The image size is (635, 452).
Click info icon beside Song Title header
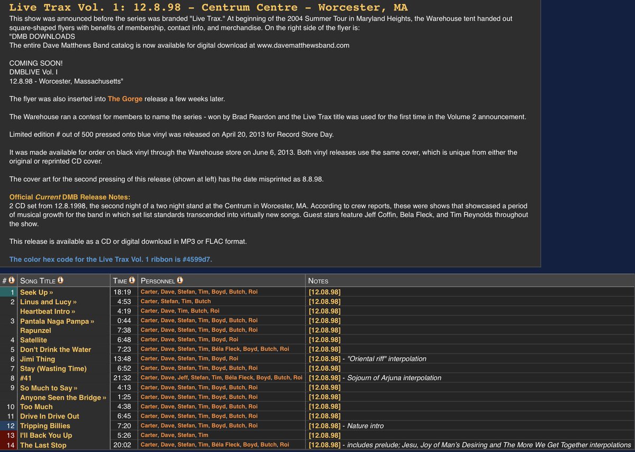[61, 280]
